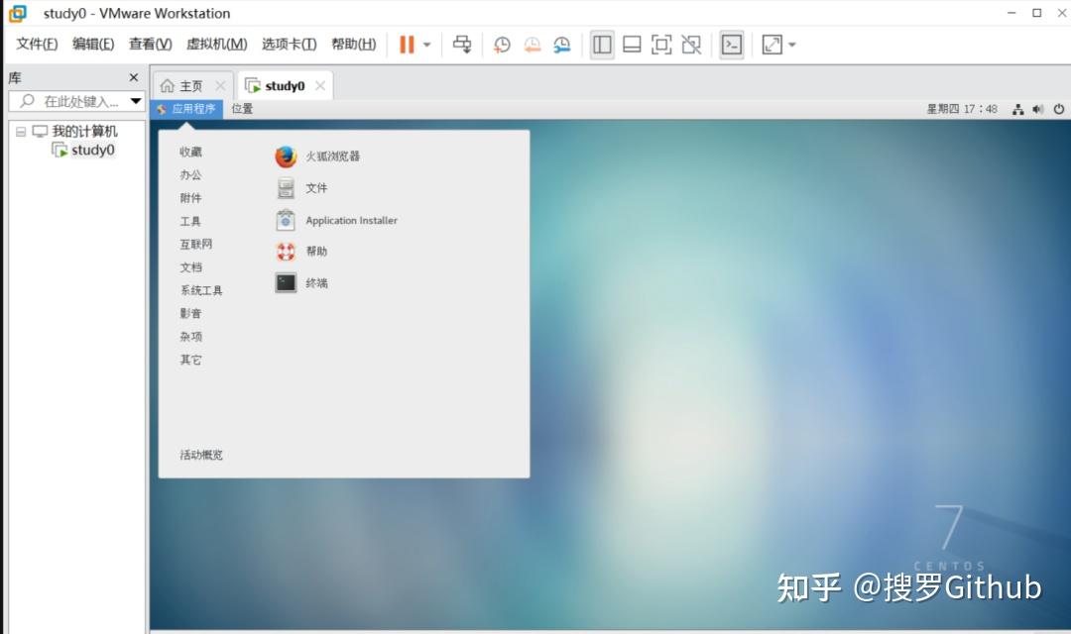Viewport: 1071px width, 634px height.
Task: Click the 终端 label text
Action: 316,283
